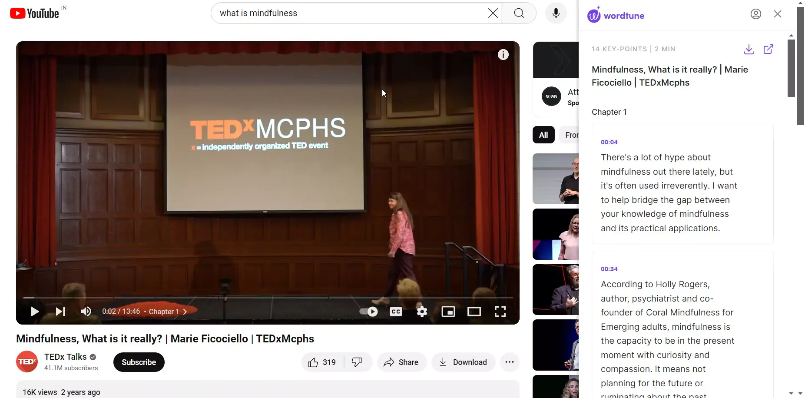Click the Wordtune panel vertical scrollbar
805x398 pixels.
coord(791,68)
